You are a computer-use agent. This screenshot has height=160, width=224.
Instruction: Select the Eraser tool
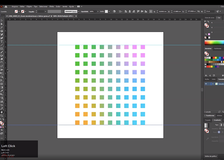(2, 59)
